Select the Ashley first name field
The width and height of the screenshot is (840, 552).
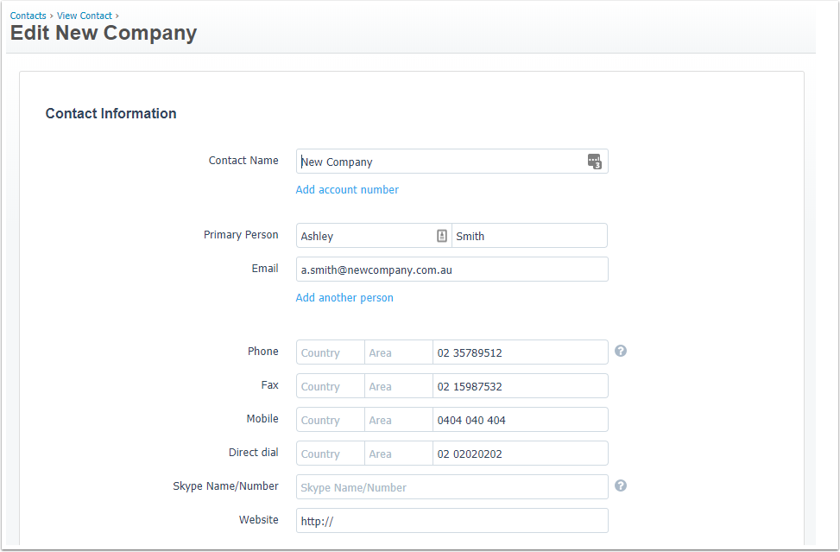[374, 236]
